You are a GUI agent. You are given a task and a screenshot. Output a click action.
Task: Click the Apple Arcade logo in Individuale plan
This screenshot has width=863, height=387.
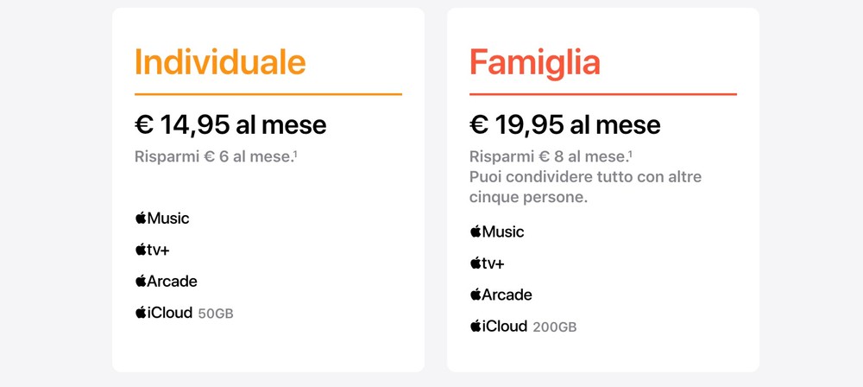166,282
